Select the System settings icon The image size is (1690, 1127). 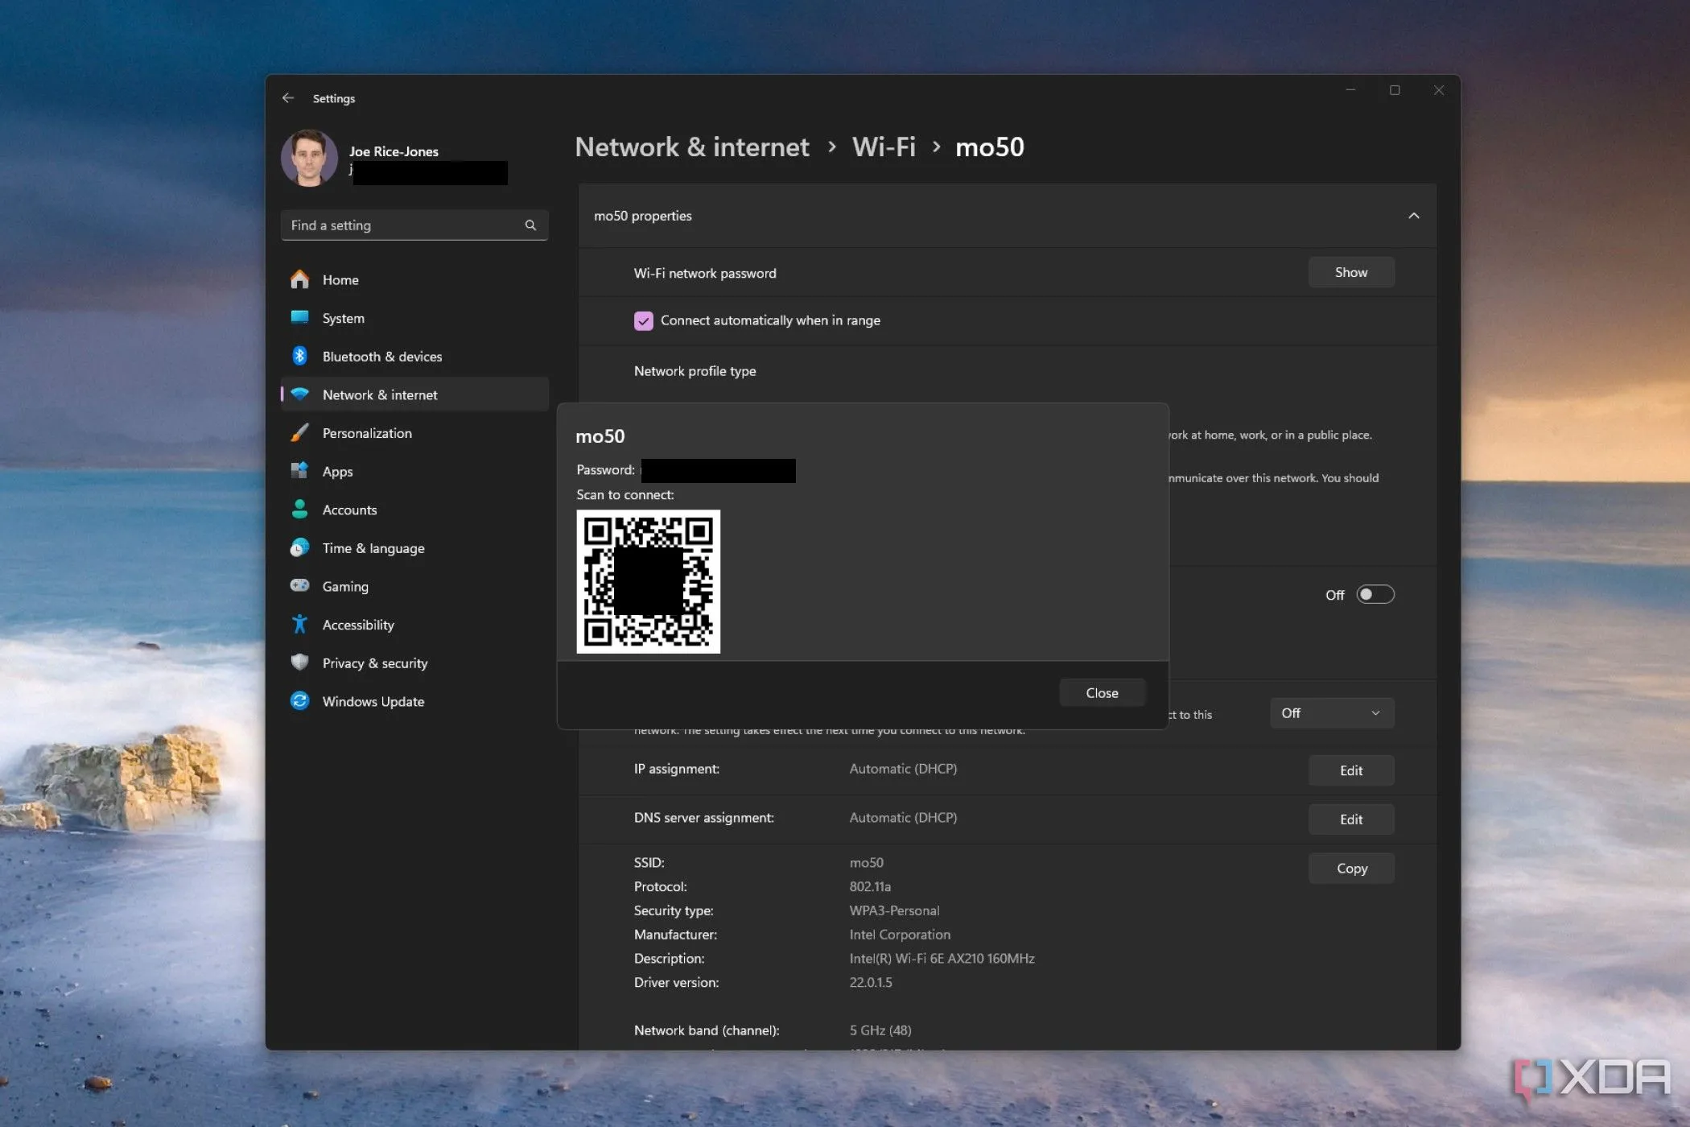299,318
